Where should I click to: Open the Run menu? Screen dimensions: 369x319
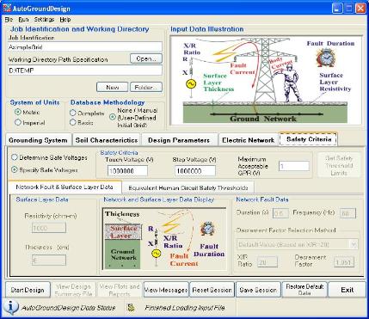23,20
